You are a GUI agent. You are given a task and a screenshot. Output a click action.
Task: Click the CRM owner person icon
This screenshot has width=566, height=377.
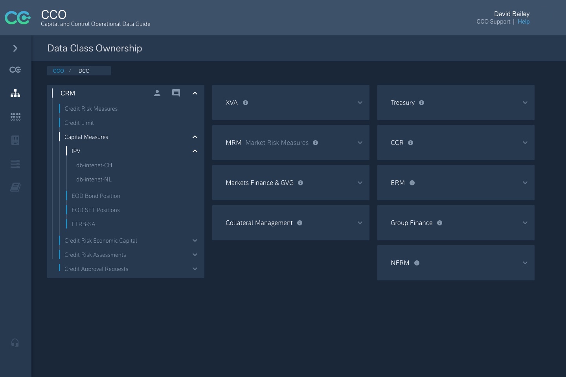tap(157, 93)
